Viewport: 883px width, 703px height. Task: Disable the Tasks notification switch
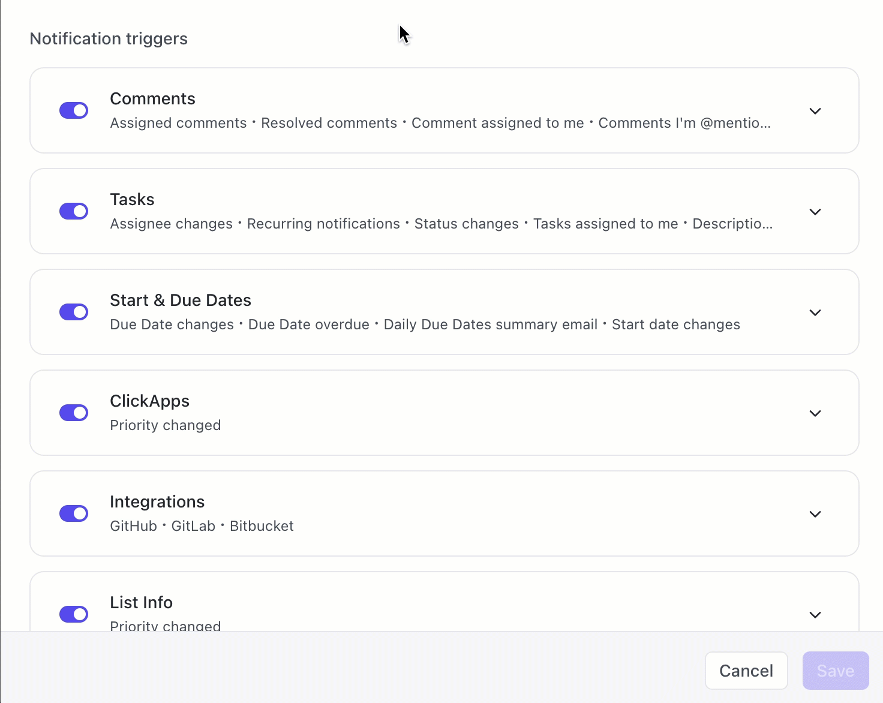click(x=74, y=211)
